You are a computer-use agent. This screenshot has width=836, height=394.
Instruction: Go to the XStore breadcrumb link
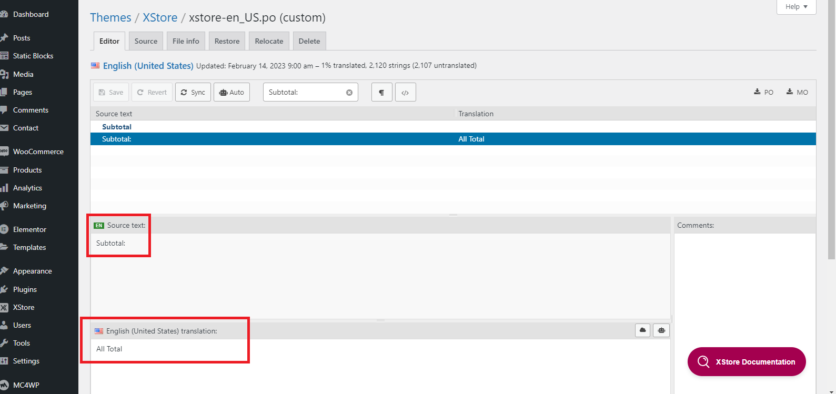tap(160, 17)
